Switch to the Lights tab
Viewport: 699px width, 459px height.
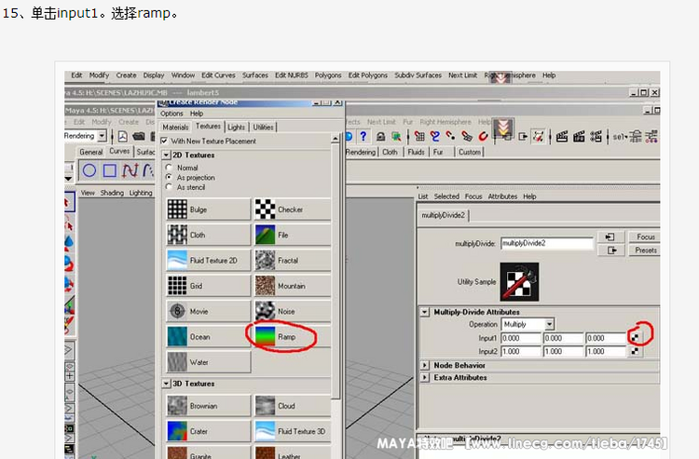[237, 127]
